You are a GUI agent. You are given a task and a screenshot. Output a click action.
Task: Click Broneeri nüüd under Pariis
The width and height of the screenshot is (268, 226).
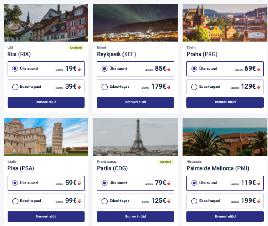pyautogui.click(x=135, y=217)
